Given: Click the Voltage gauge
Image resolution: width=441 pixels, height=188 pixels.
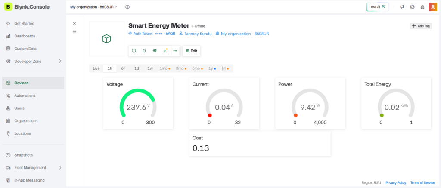Looking at the screenshot, I should [x=138, y=103].
